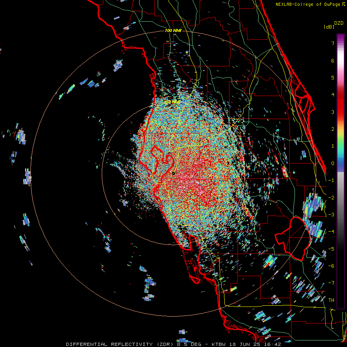Click the -7 value on color scale
Screen dimensions: 347x347
click(x=331, y=283)
